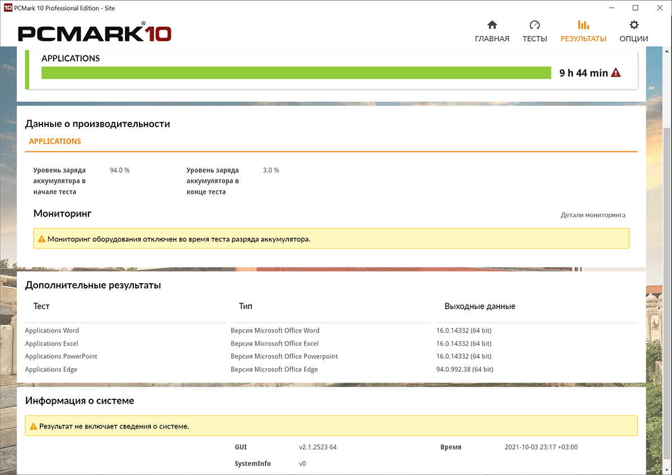Click the 9 h 44 min result value
This screenshot has height=475, width=672.
(584, 73)
